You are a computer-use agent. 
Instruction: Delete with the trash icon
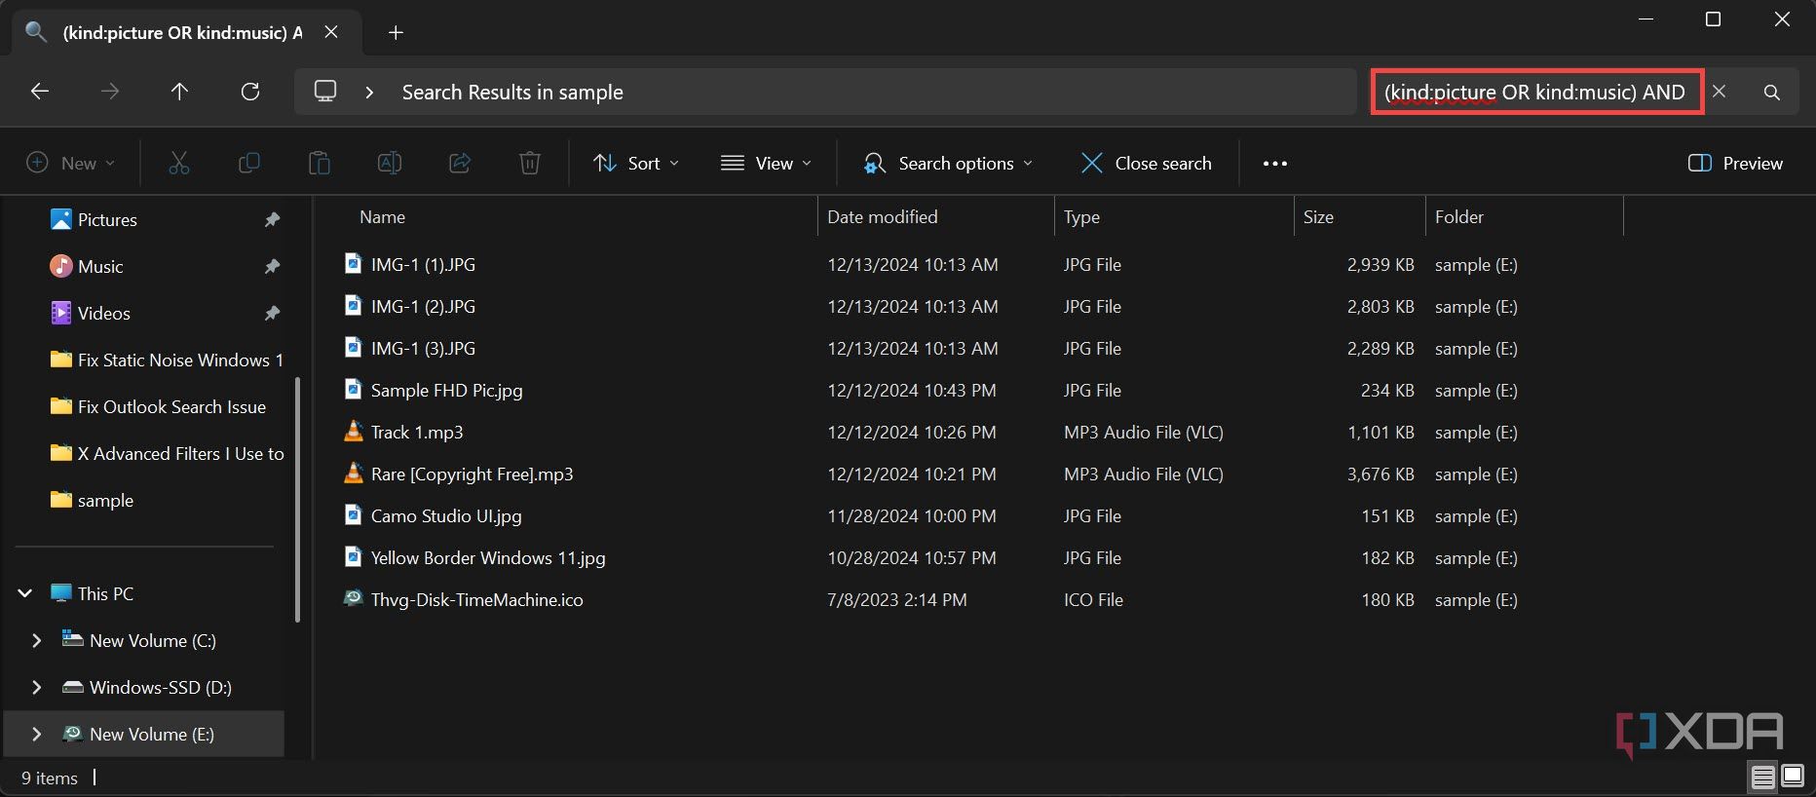click(x=530, y=163)
